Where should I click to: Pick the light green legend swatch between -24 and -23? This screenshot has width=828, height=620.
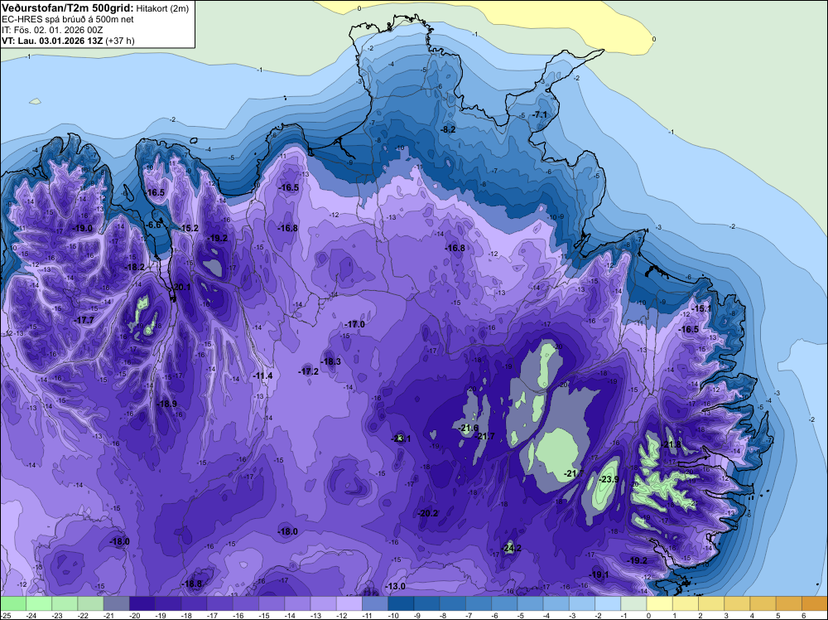(x=39, y=603)
